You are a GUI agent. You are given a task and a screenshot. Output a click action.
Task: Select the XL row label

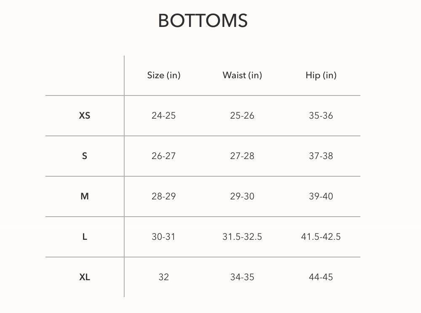(x=85, y=277)
